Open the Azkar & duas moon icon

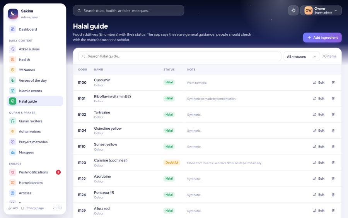(x=13, y=49)
